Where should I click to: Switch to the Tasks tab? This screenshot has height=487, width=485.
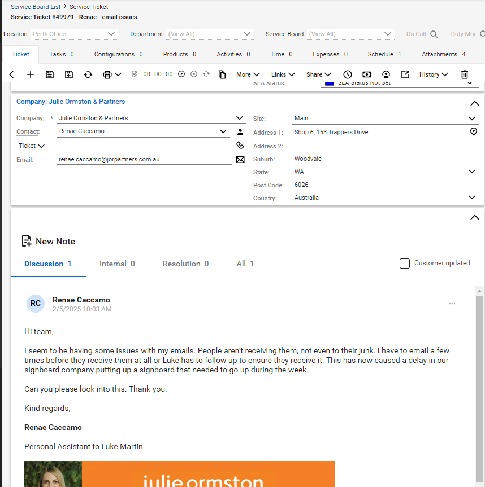tap(62, 54)
